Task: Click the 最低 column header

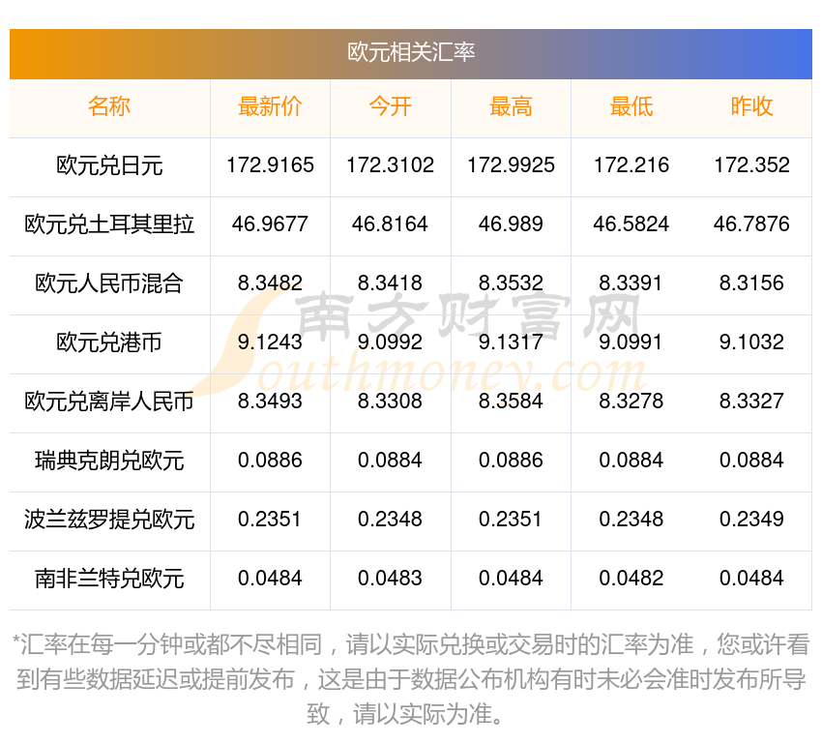Action: [x=631, y=106]
